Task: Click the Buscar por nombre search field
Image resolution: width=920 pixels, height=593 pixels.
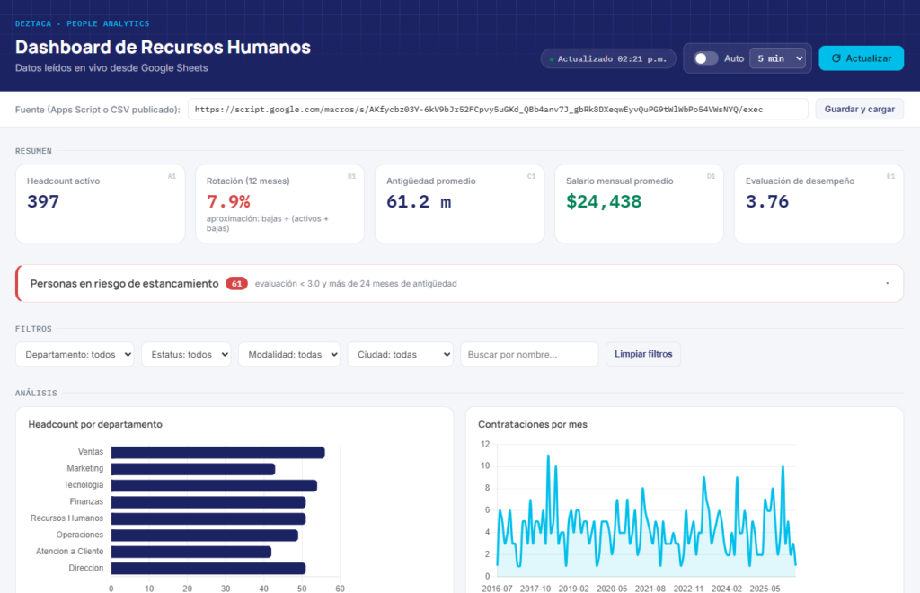Action: click(529, 354)
